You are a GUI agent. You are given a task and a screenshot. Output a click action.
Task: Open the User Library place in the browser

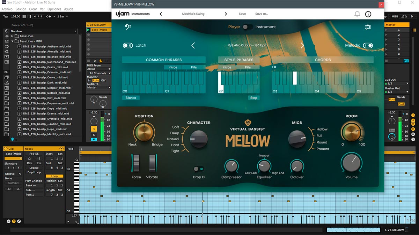point(7,83)
